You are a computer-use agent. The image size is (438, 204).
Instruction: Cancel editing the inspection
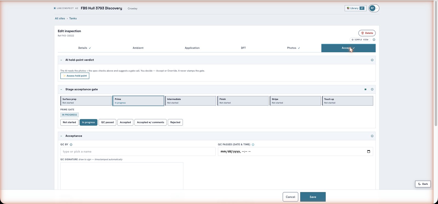click(290, 197)
